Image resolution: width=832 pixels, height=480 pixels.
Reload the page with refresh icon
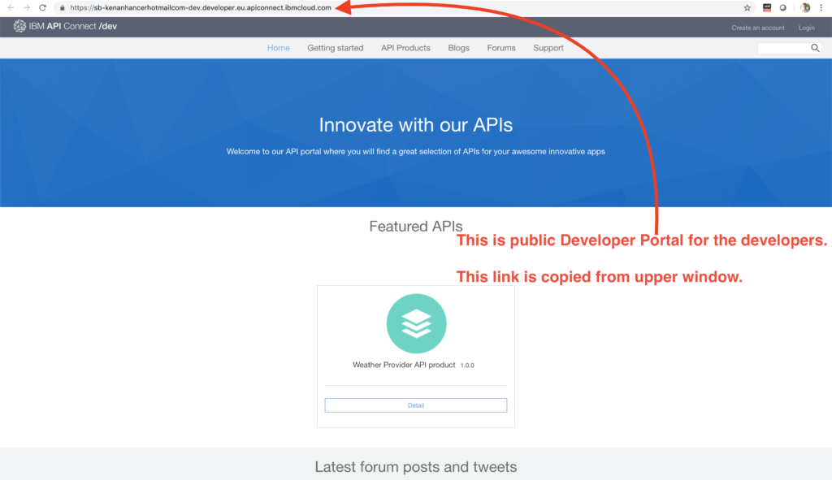coord(43,8)
